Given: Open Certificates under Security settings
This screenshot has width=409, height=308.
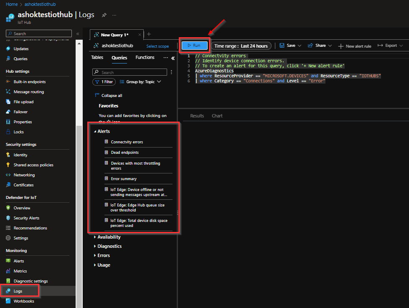Looking at the screenshot, I should pyautogui.click(x=24, y=185).
